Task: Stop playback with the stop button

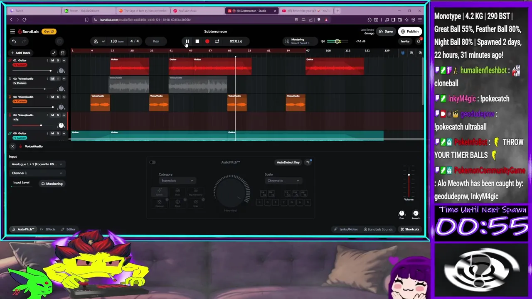Action: tap(197, 41)
